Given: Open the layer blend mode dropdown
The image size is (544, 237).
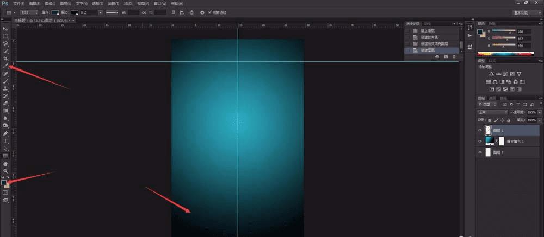Looking at the screenshot, I should point(493,112).
